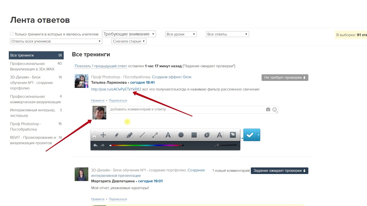This screenshot has height=206, width=367.
Task: Select the highlighter marker tool
Action: pyautogui.click(x=129, y=135)
